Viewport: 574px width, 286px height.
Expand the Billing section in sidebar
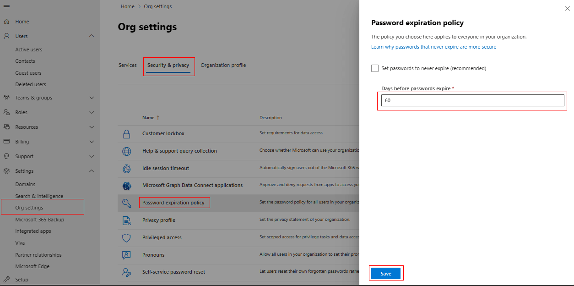point(91,141)
